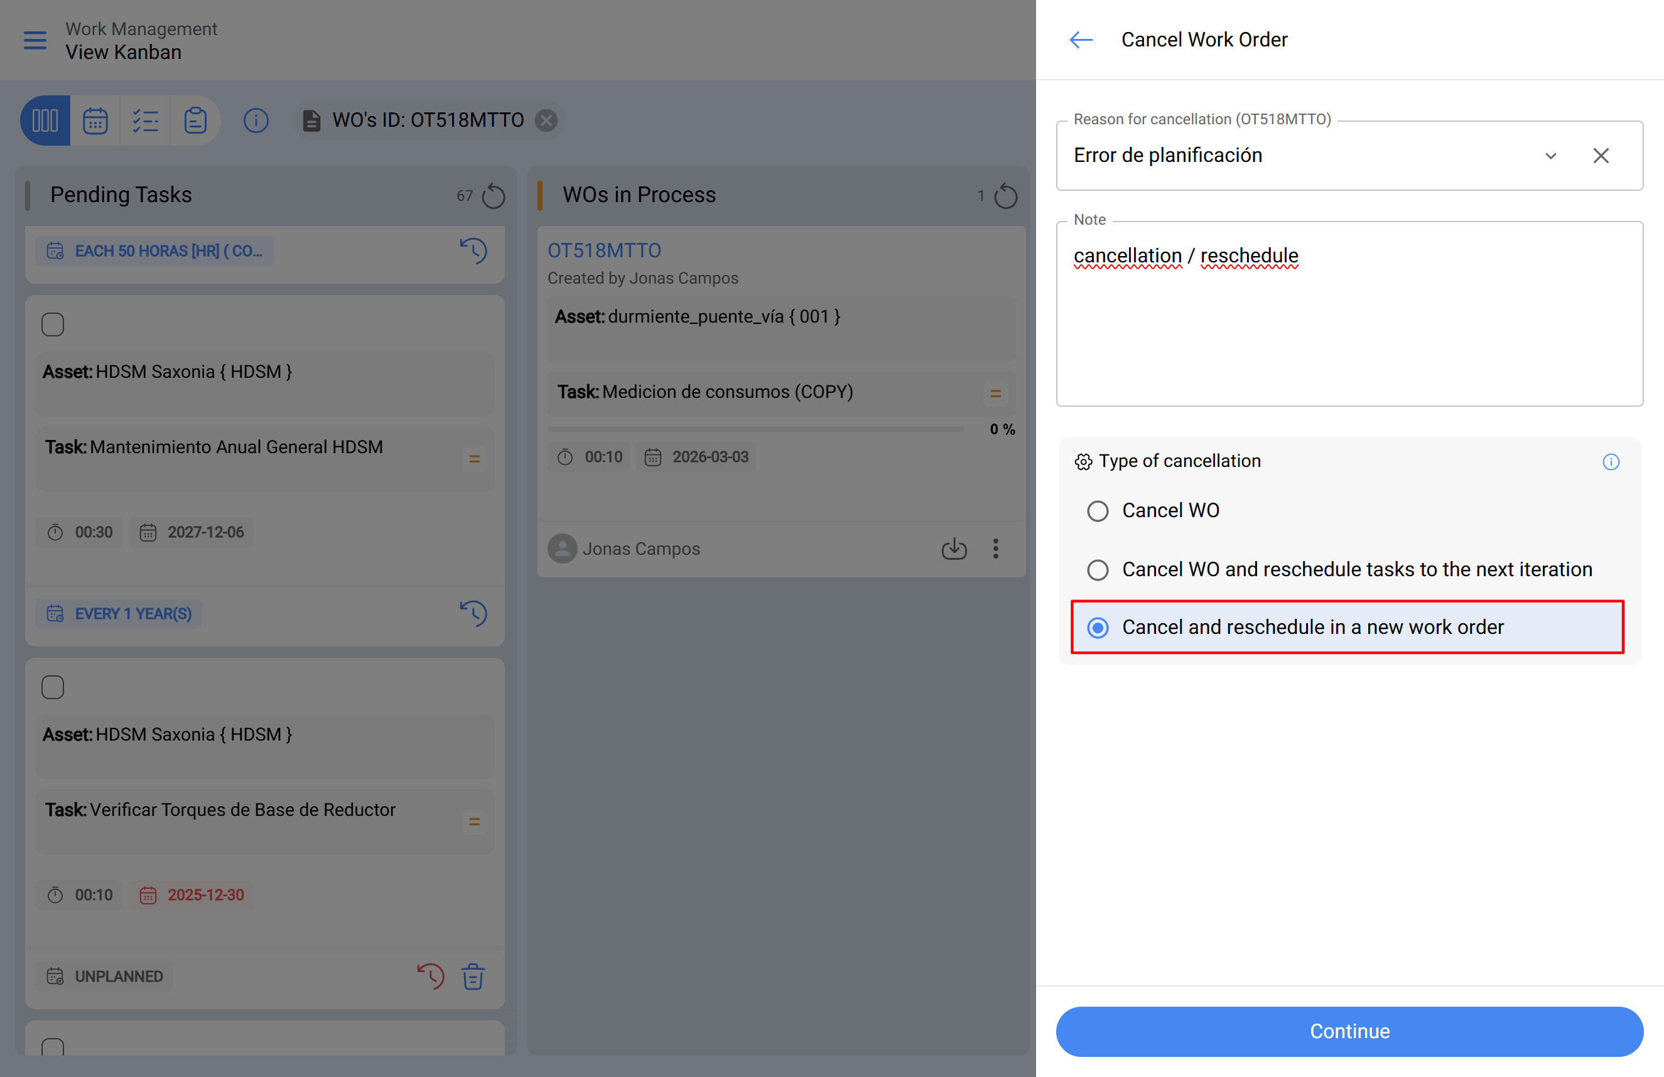Open the hamburger navigation menu

tap(35, 40)
